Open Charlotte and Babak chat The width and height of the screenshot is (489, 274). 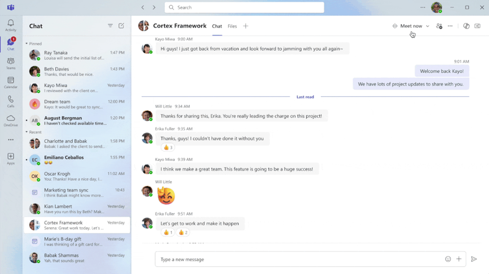pyautogui.click(x=77, y=144)
